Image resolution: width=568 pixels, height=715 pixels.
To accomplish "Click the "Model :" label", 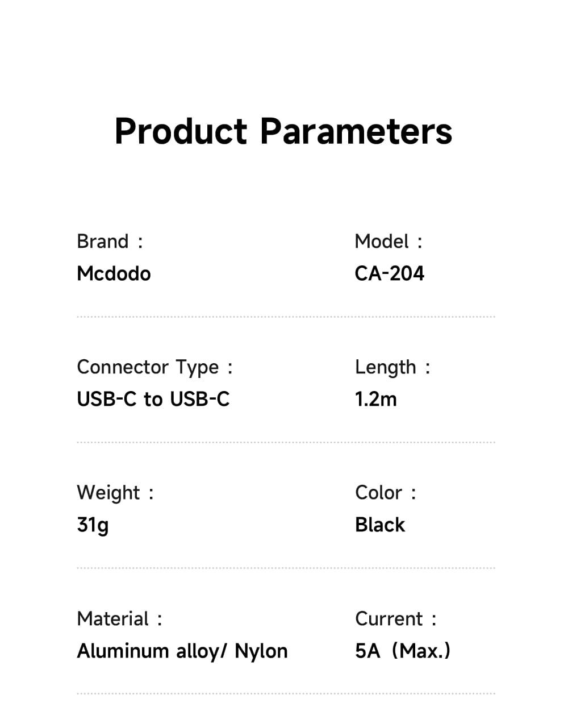I will point(389,242).
